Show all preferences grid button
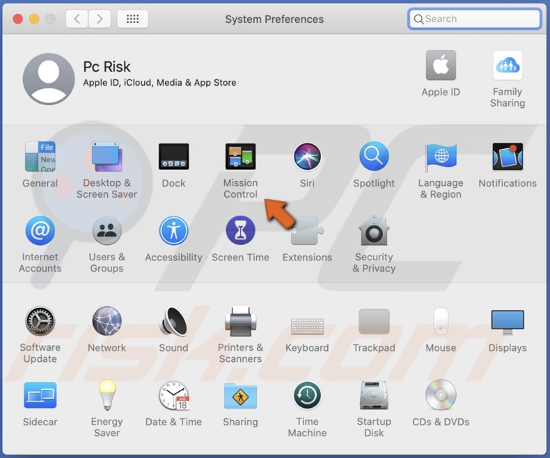This screenshot has height=458, width=550. 132,19
